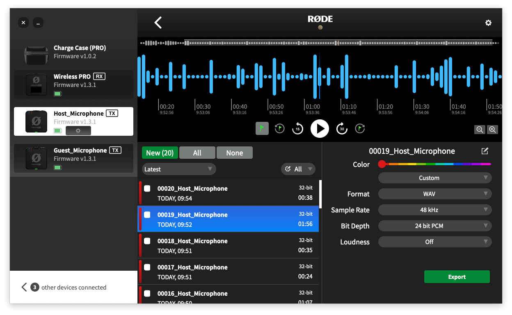This screenshot has height=315, width=512.
Task: Check 00016_Host_Microphone checkbox
Action: click(x=147, y=293)
